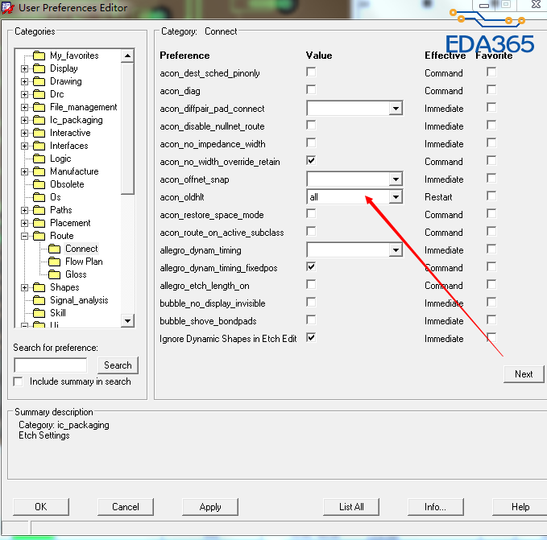The image size is (547, 540).
Task: Click the Flow Plan folder icon
Action: (55, 262)
